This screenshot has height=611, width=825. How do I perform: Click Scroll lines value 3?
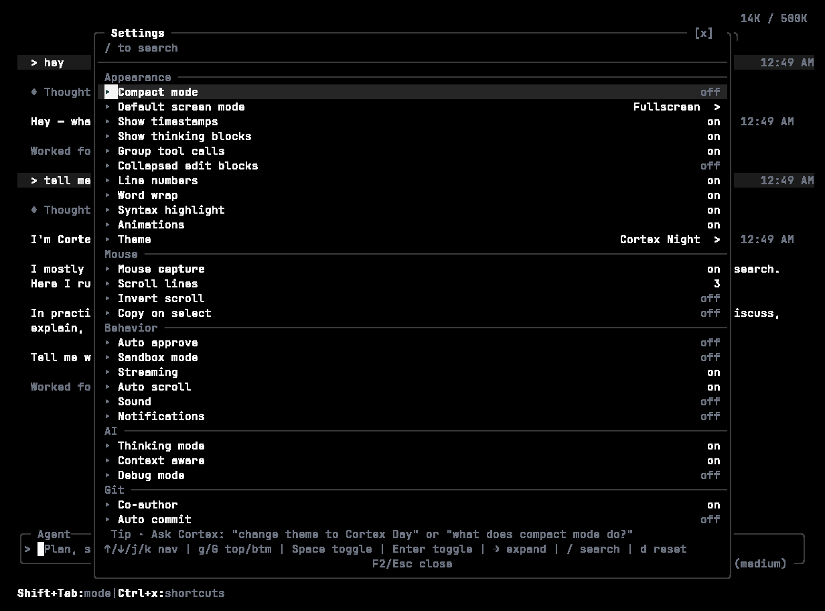[x=717, y=283]
